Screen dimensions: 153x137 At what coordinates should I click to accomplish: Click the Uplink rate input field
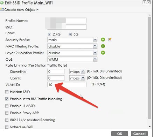[56, 78]
